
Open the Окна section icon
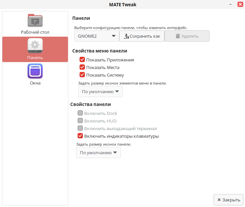(x=35, y=71)
